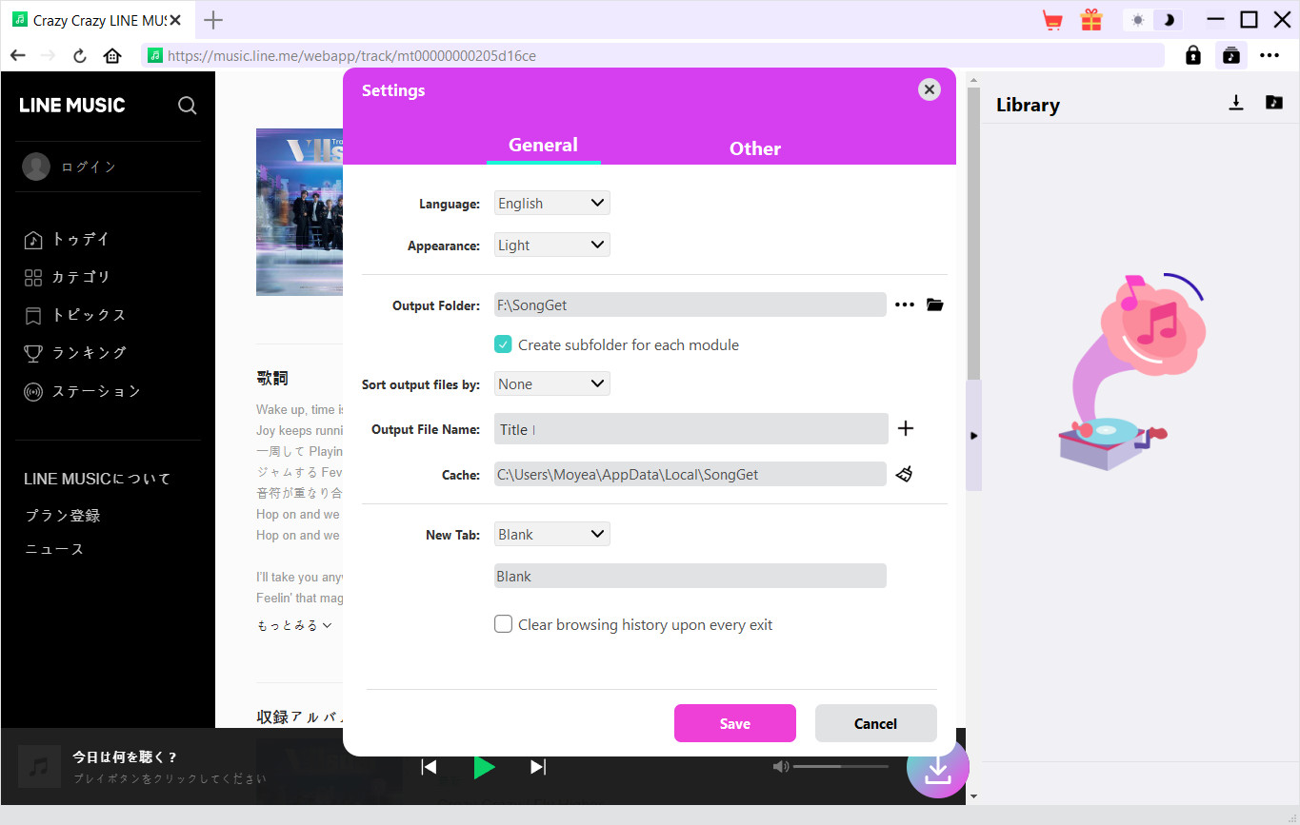
Task: Open the Sort output files by dropdown
Action: coord(552,383)
